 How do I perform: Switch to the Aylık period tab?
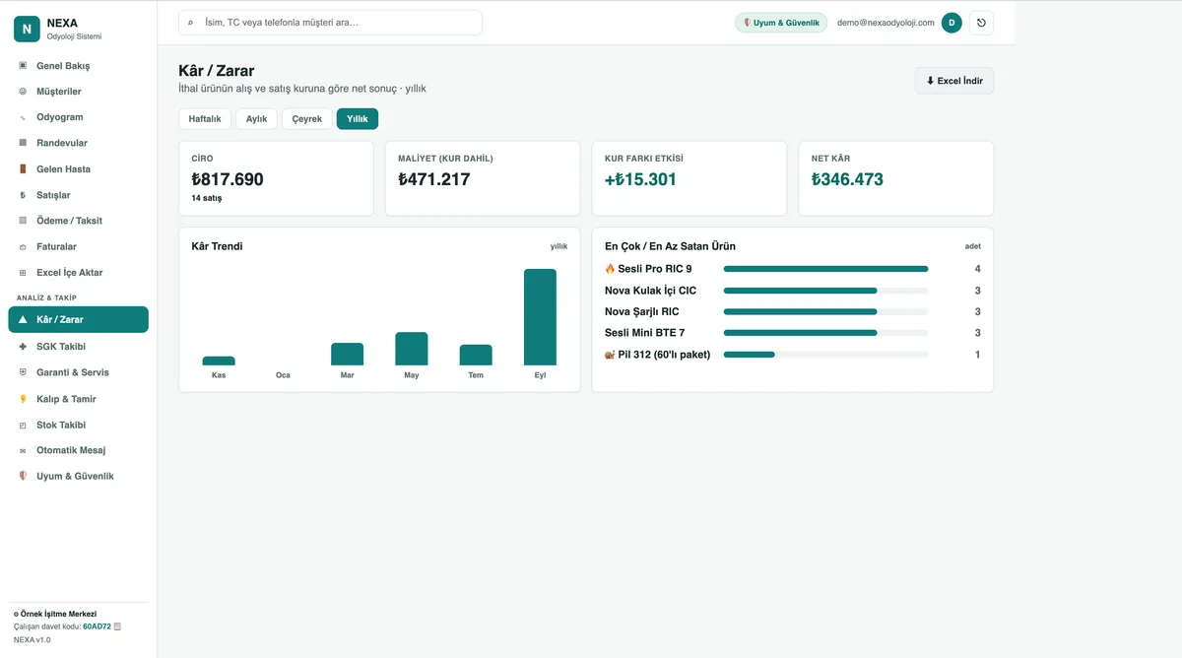[257, 119]
